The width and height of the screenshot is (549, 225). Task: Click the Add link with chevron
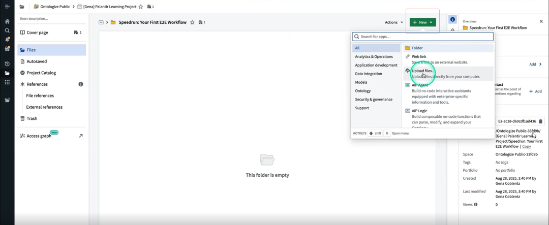pos(535,65)
